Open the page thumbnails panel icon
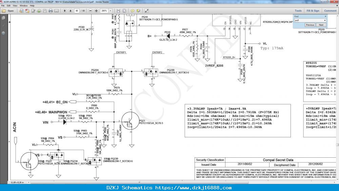This screenshot has height=191, width=339. point(3,18)
